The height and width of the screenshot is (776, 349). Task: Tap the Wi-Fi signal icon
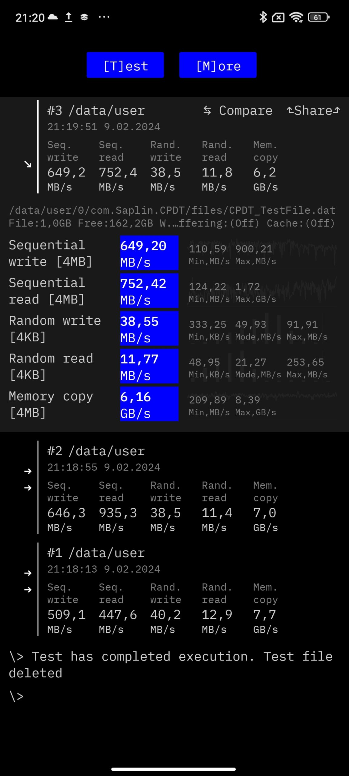point(296,17)
